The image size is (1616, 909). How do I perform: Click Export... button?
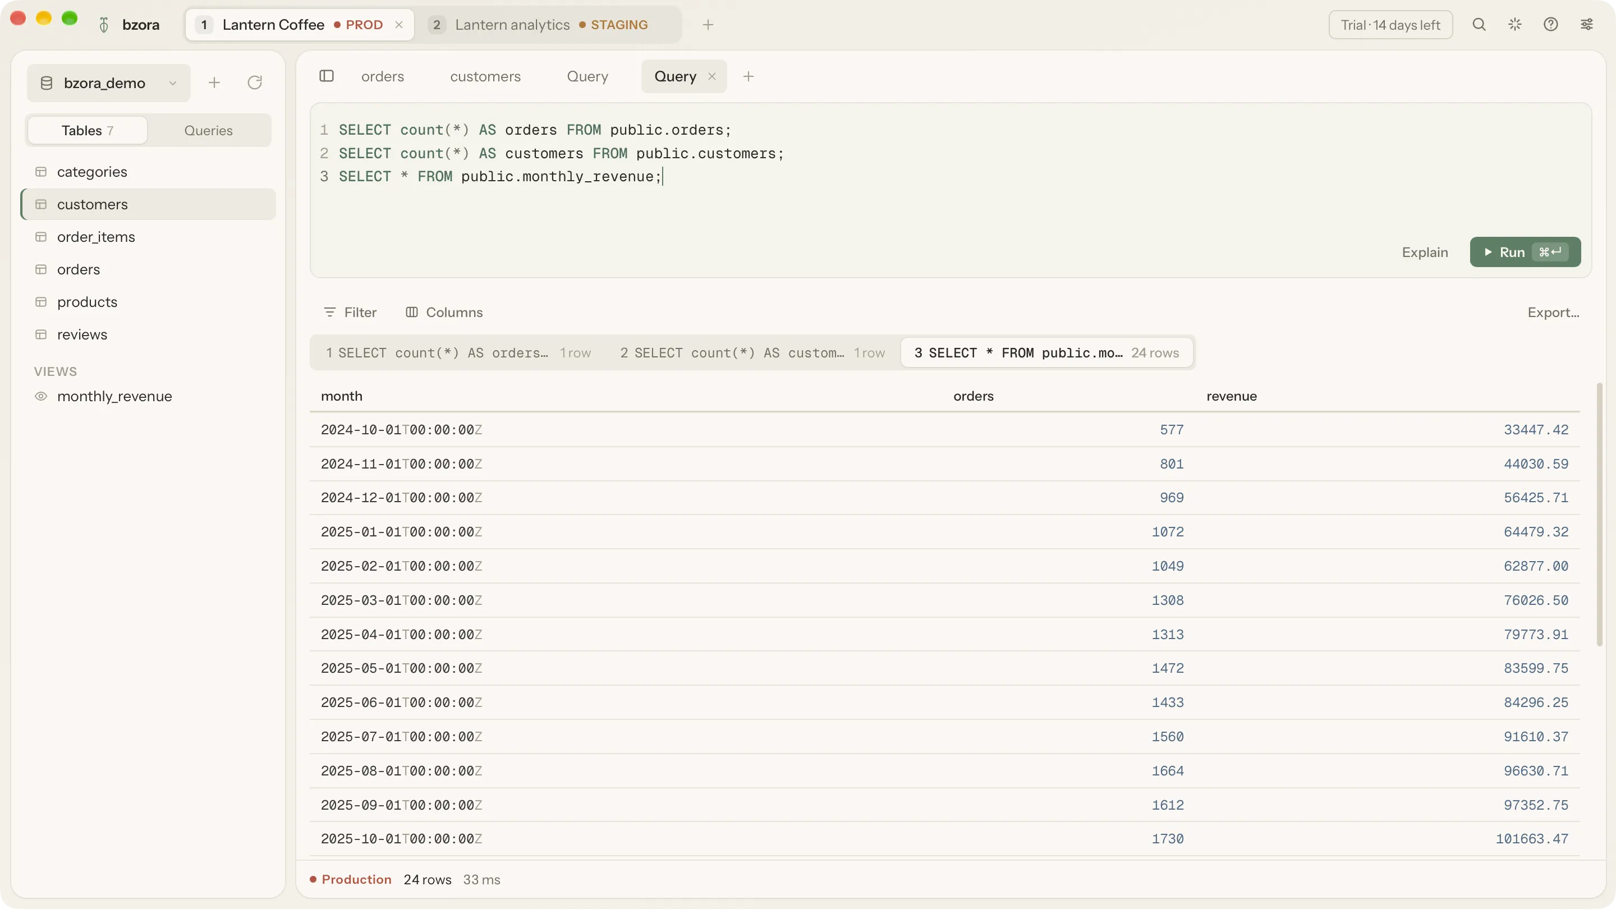[x=1553, y=312]
